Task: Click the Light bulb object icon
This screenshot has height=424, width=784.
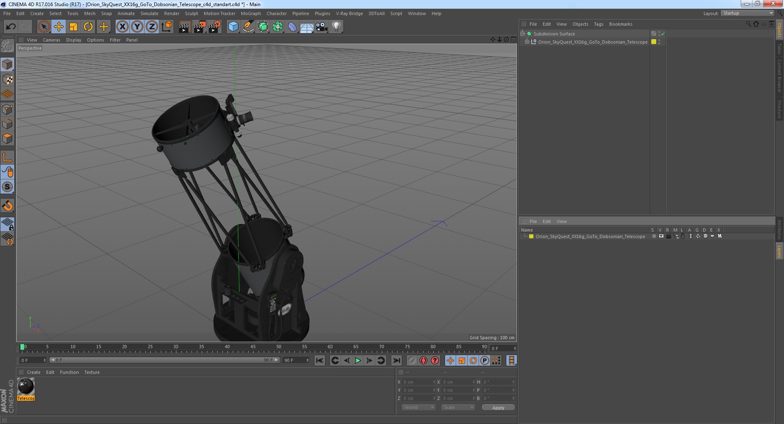Action: pyautogui.click(x=336, y=27)
